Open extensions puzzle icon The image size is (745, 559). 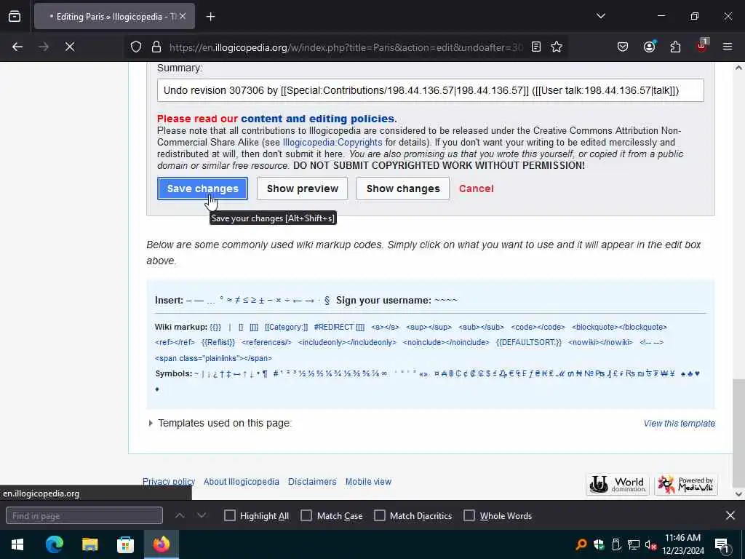pyautogui.click(x=675, y=47)
